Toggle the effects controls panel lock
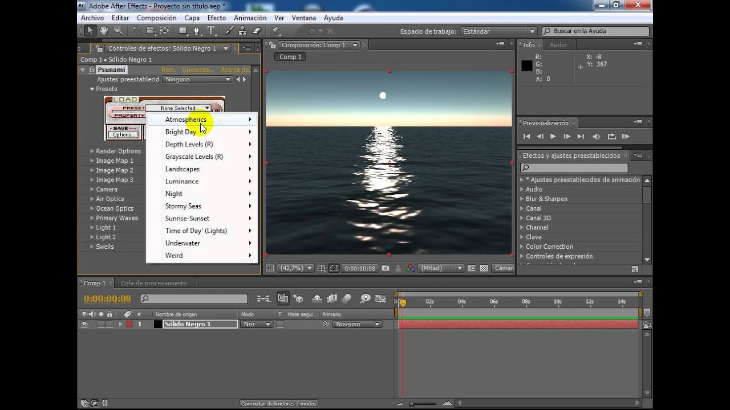Image resolution: width=730 pixels, height=410 pixels. click(x=100, y=48)
